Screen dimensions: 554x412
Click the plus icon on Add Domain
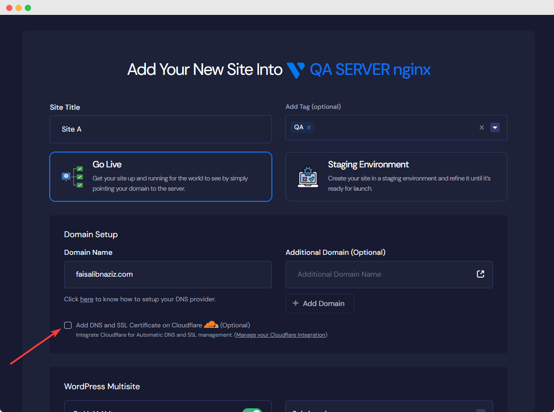click(x=296, y=304)
